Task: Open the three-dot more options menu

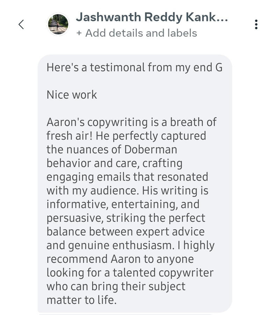Action: (x=256, y=24)
